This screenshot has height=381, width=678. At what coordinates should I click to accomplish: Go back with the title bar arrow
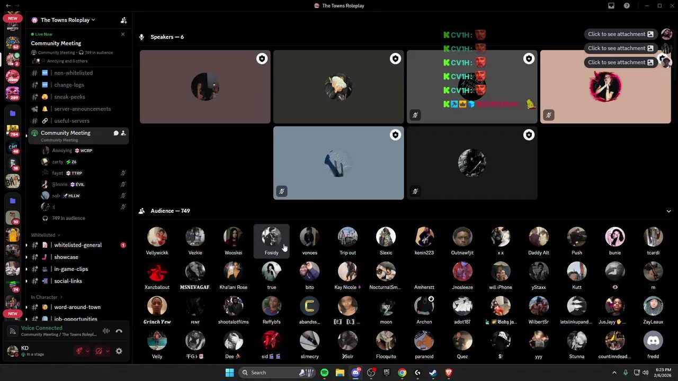click(x=8, y=6)
